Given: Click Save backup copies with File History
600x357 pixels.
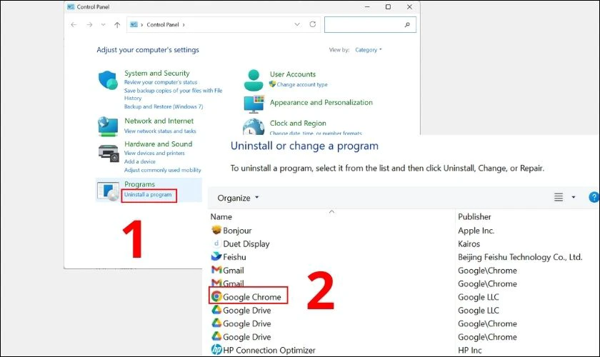Looking at the screenshot, I should pos(173,94).
